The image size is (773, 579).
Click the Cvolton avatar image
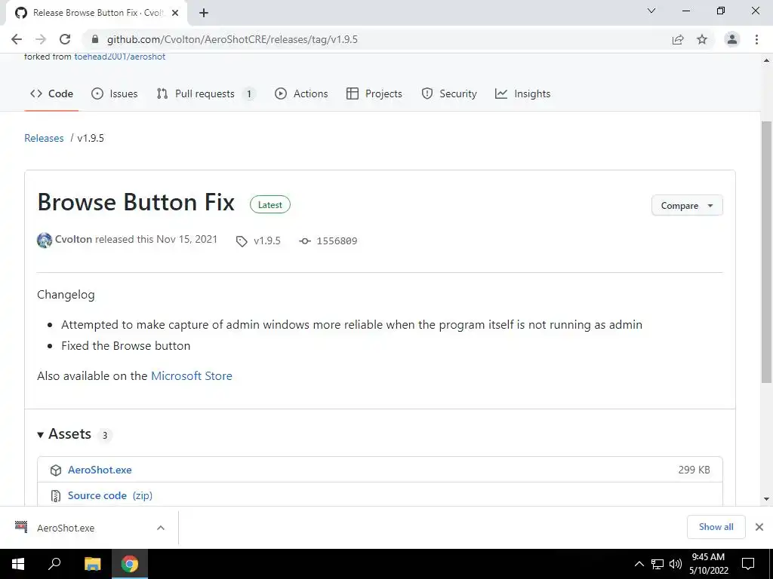click(45, 240)
